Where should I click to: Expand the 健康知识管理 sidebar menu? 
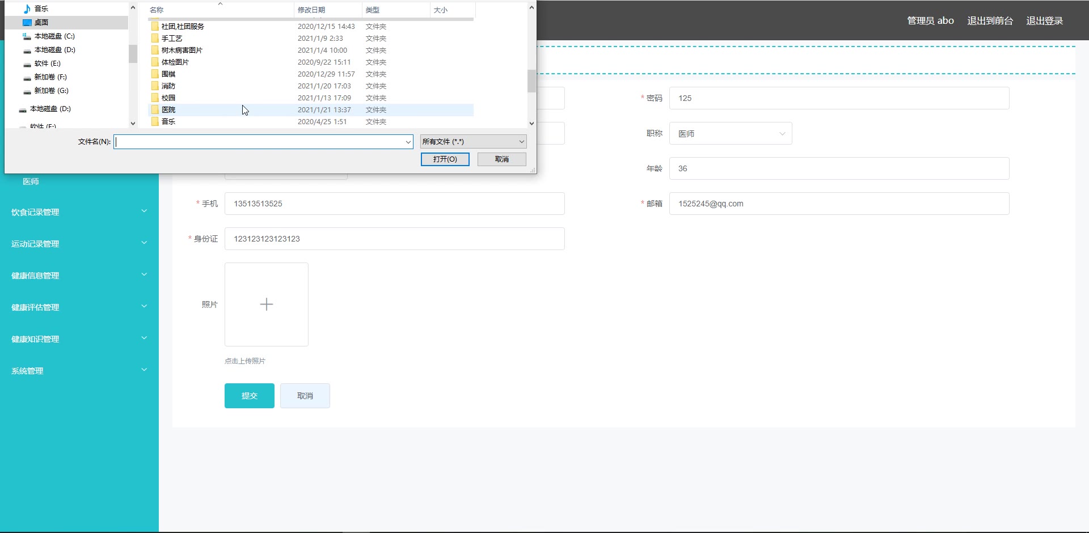click(79, 339)
